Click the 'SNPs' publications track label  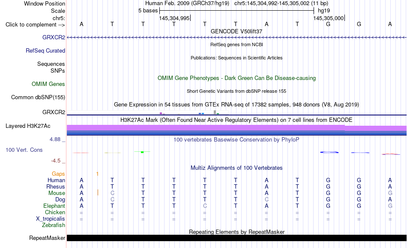pos(58,71)
